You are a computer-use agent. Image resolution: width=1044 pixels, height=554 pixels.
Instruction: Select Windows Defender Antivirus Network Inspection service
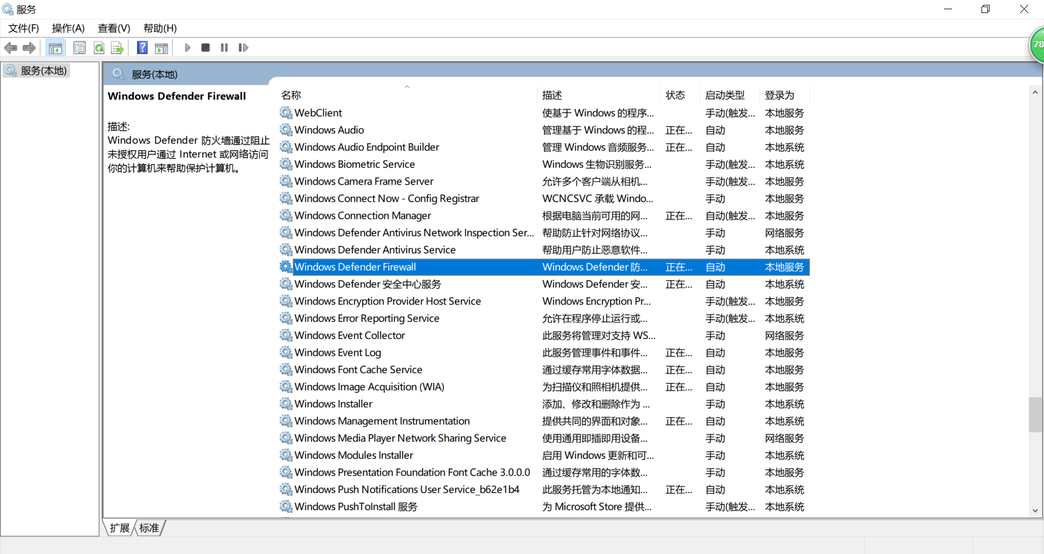pyautogui.click(x=544, y=232)
